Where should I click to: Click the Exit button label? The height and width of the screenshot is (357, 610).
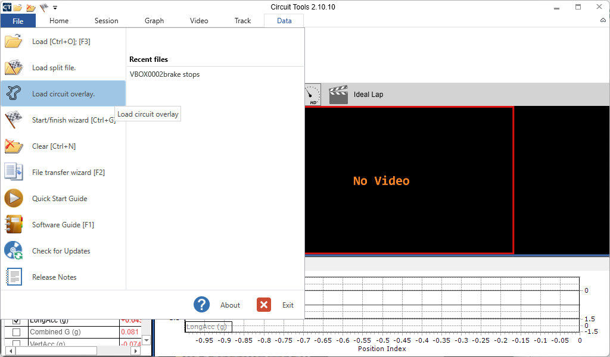[x=288, y=305]
